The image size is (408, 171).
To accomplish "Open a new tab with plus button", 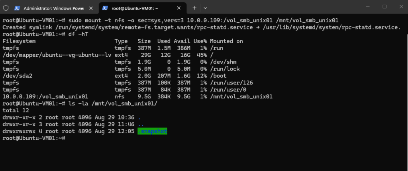I will click(194, 8).
